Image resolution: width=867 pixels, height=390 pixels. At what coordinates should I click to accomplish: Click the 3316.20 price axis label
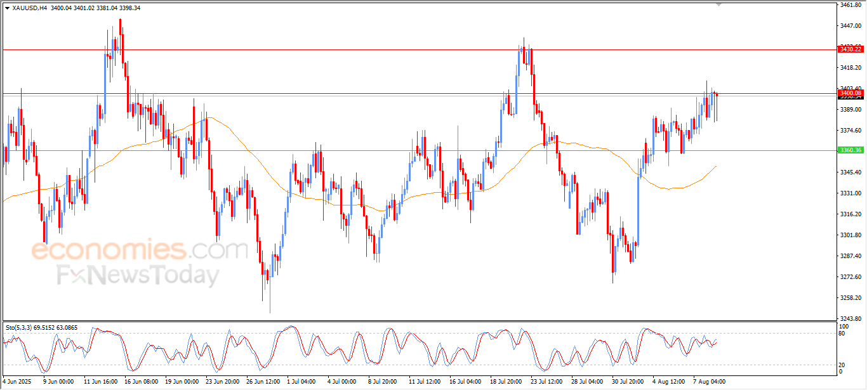pos(850,214)
